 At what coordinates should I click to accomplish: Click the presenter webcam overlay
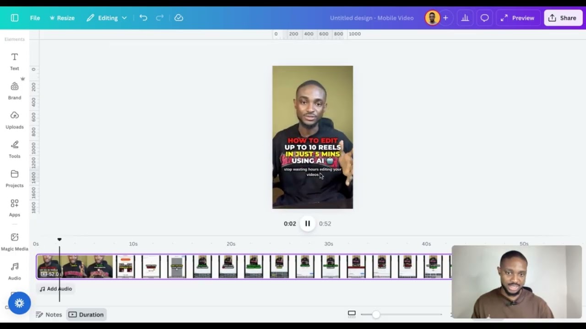[516, 282]
